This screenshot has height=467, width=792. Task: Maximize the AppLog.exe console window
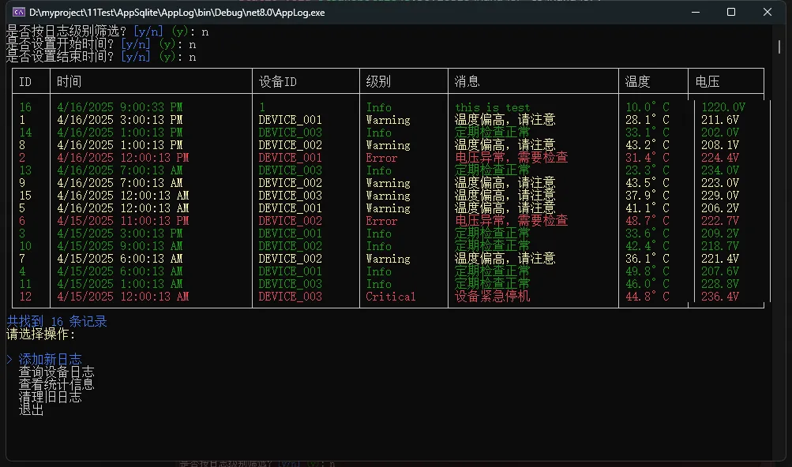click(731, 13)
